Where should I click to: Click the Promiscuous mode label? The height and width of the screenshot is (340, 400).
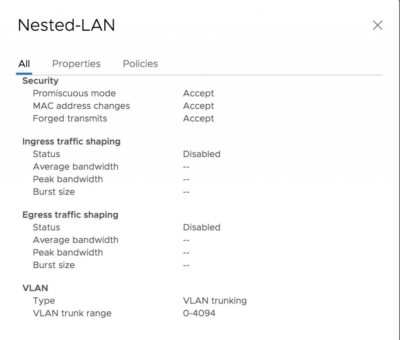[74, 93]
